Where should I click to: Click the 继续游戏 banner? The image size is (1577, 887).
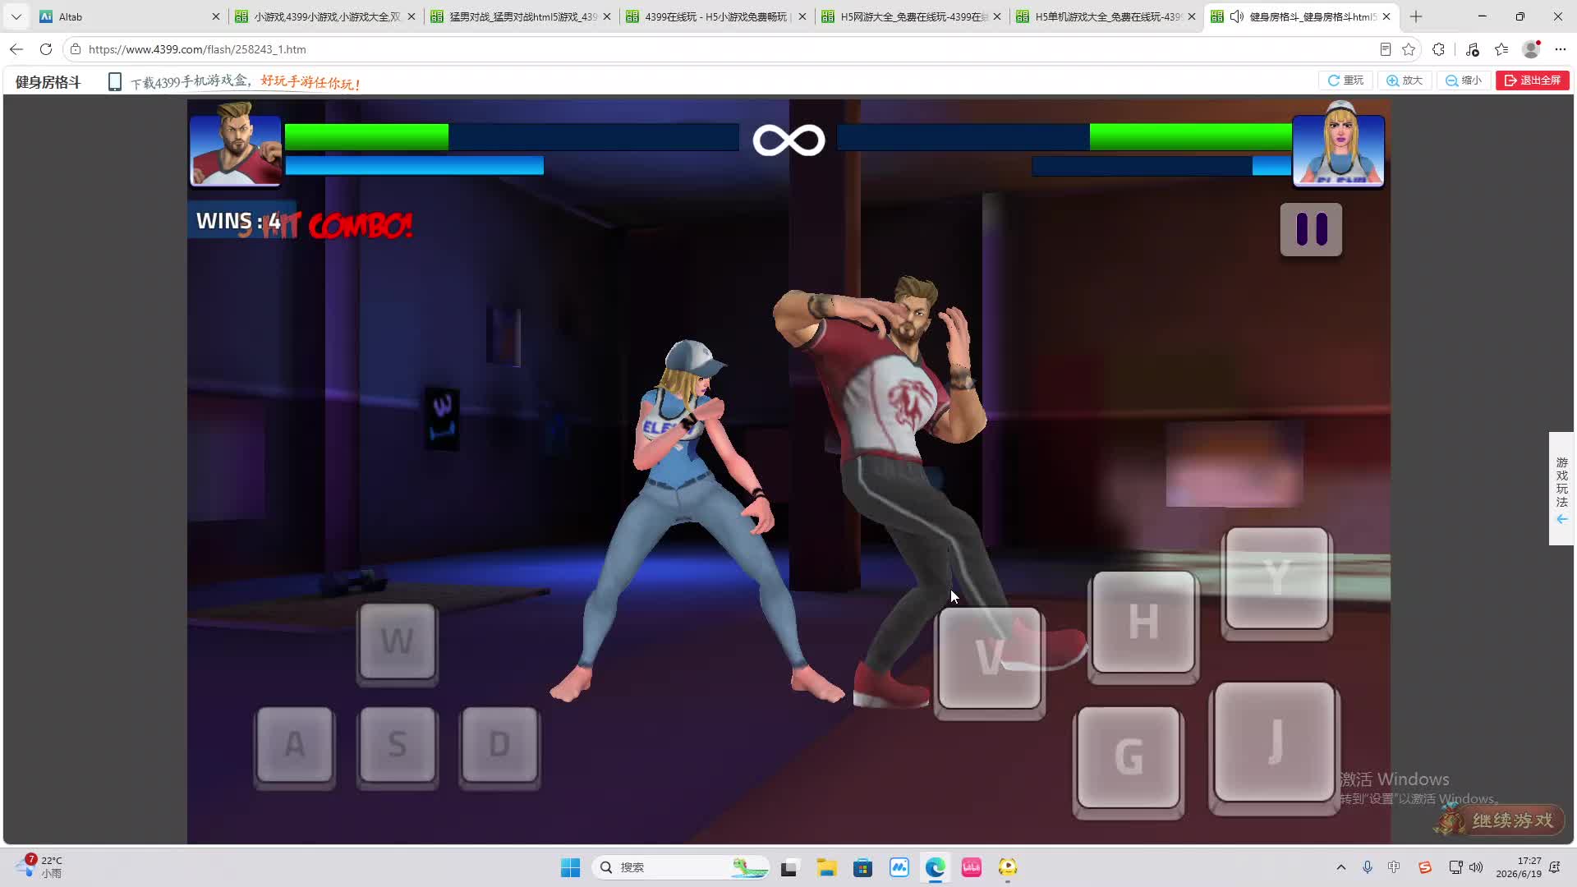pyautogui.click(x=1500, y=820)
